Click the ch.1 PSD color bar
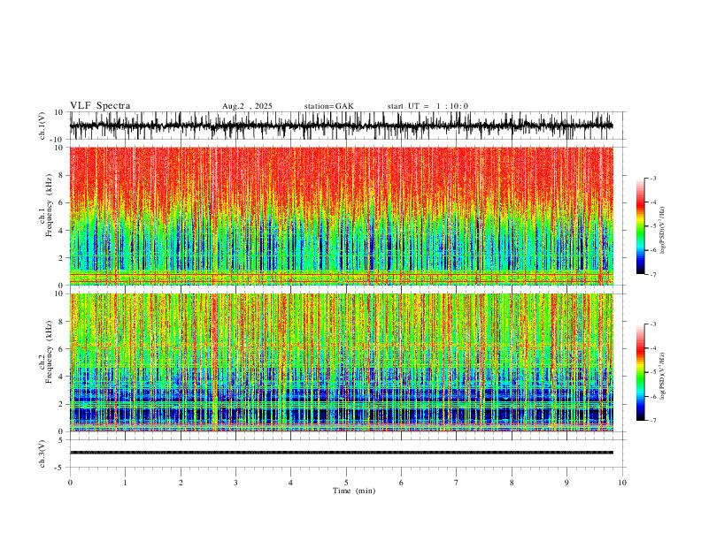Screen dimensions: 701x541 tap(640, 226)
